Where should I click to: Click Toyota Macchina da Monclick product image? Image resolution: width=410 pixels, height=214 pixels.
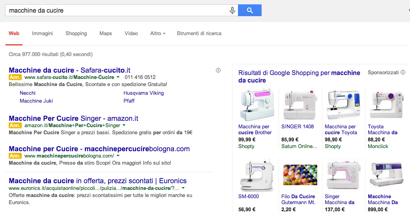tap(386, 105)
